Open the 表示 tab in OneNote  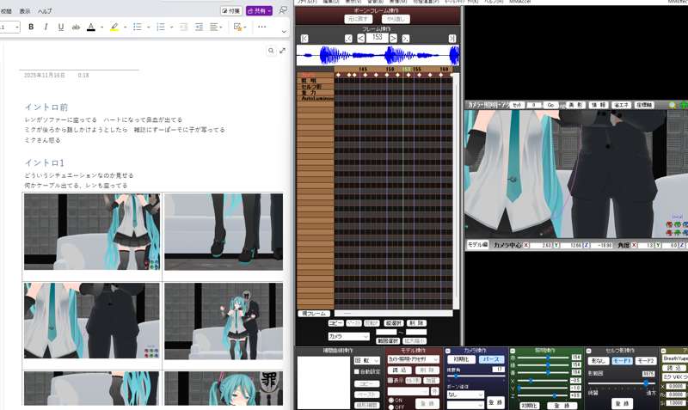click(x=25, y=11)
